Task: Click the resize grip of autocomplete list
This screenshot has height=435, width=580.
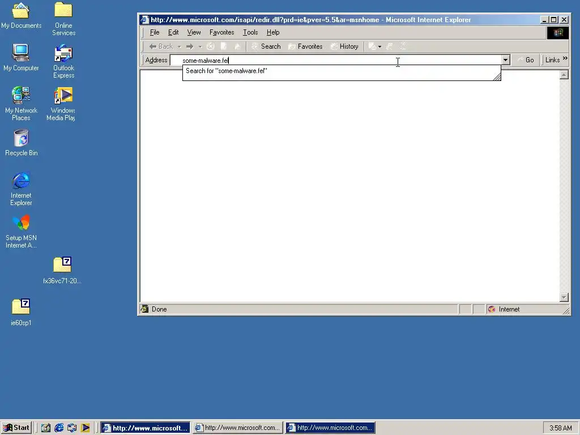Action: [497, 76]
